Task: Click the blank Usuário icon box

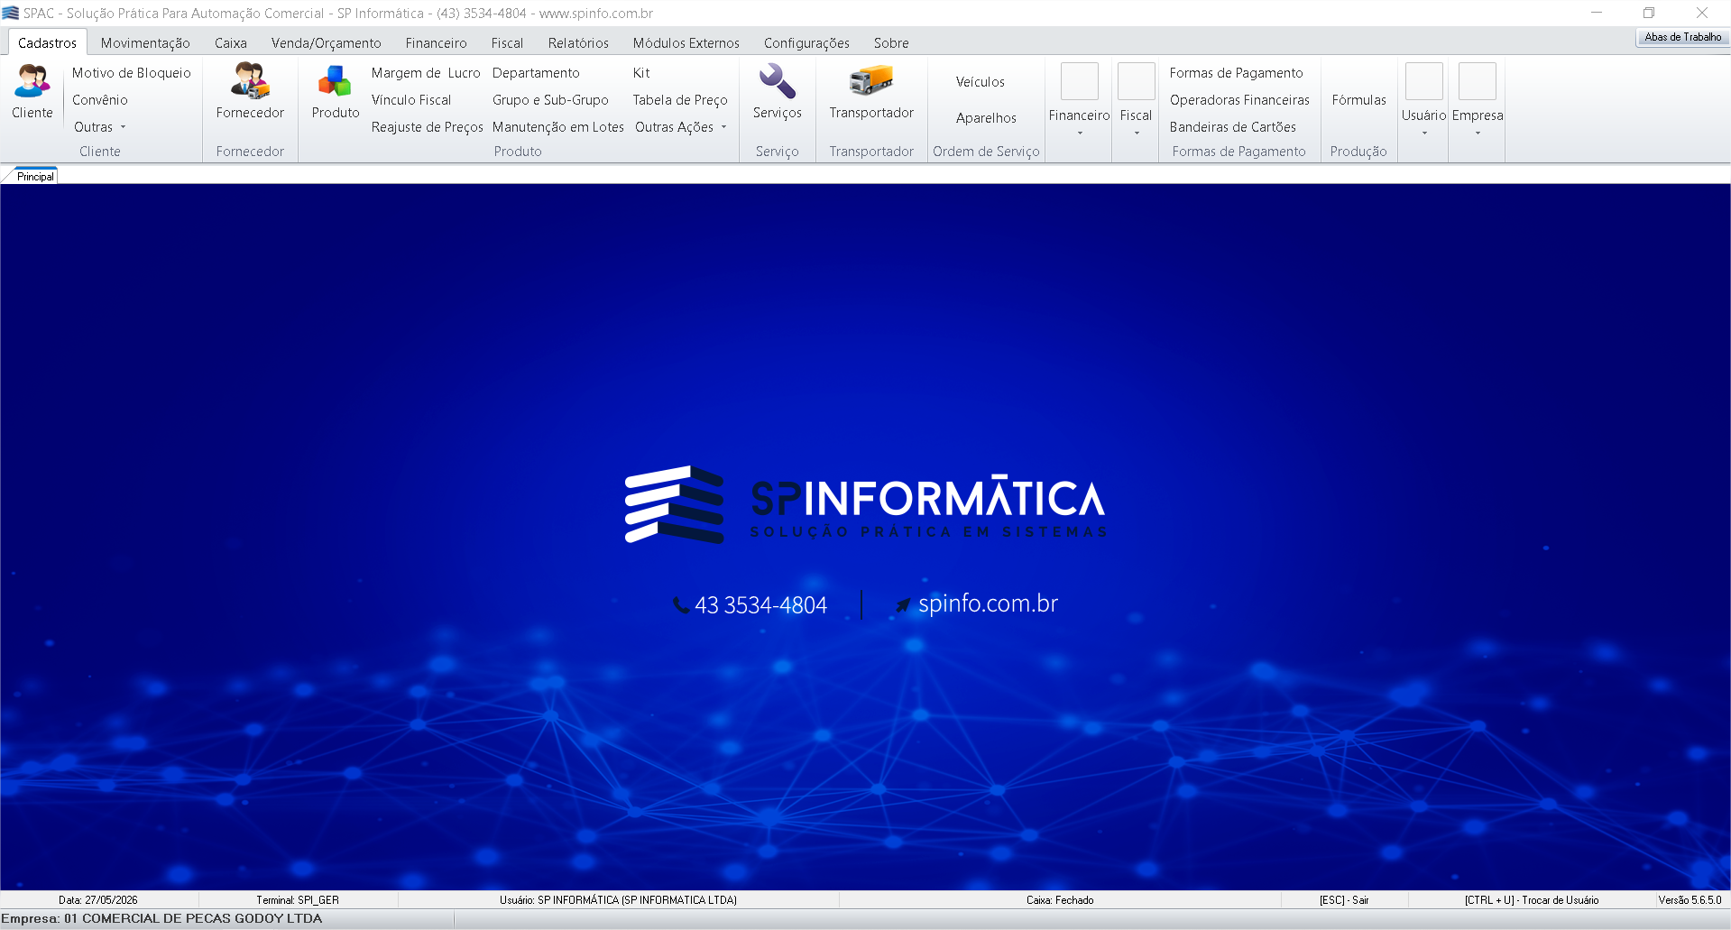Action: (x=1423, y=81)
